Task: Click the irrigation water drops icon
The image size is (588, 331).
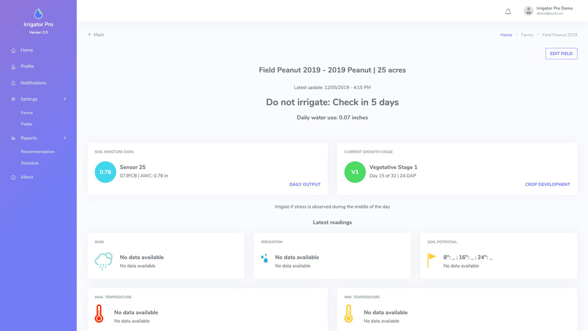Action: tap(265, 259)
